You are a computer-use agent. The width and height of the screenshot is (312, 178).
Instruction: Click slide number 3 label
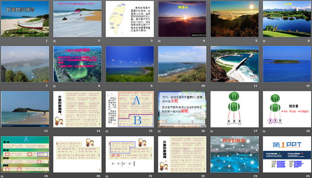point(151,40)
